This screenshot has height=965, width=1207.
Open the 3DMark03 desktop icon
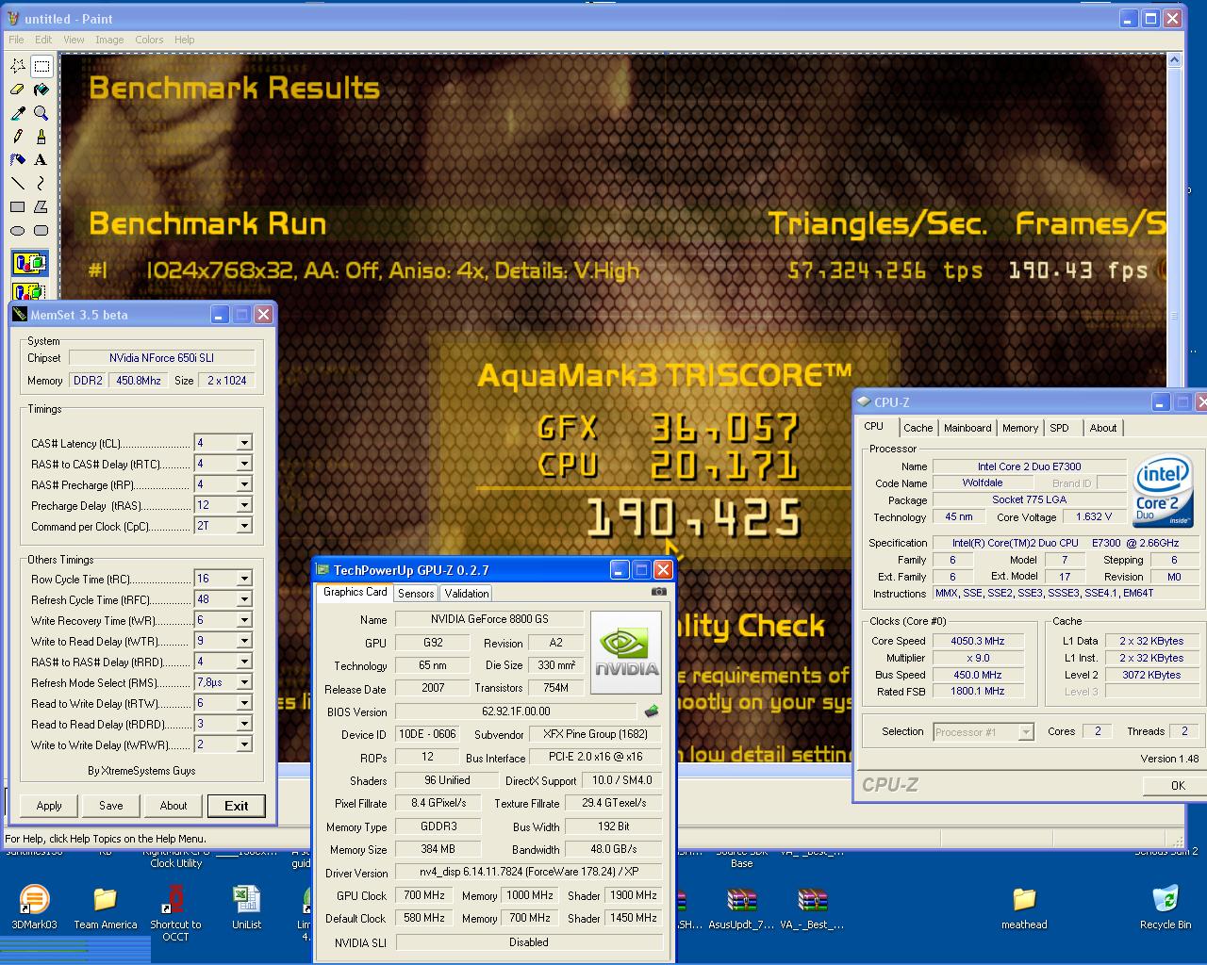pos(34,908)
